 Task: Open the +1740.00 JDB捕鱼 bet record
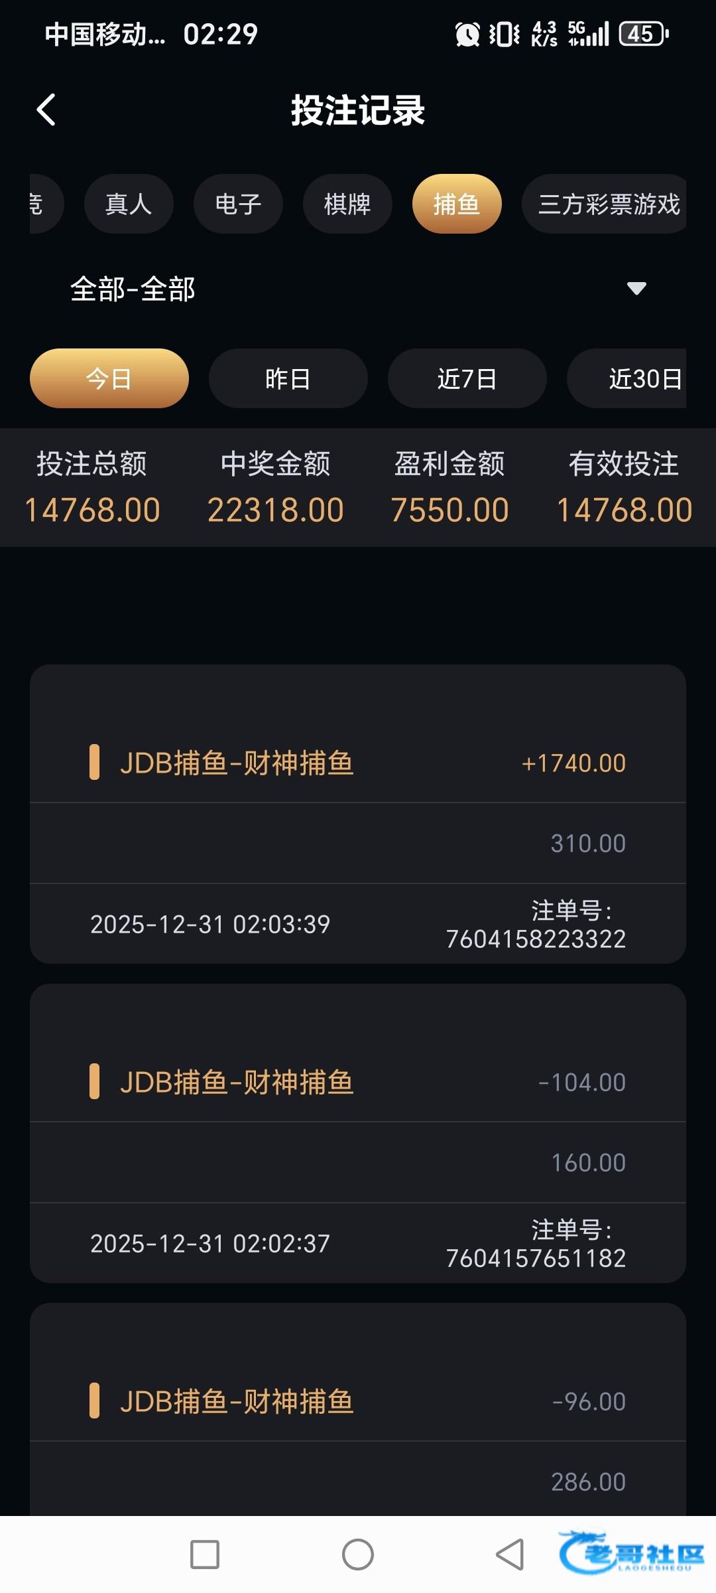(358, 763)
